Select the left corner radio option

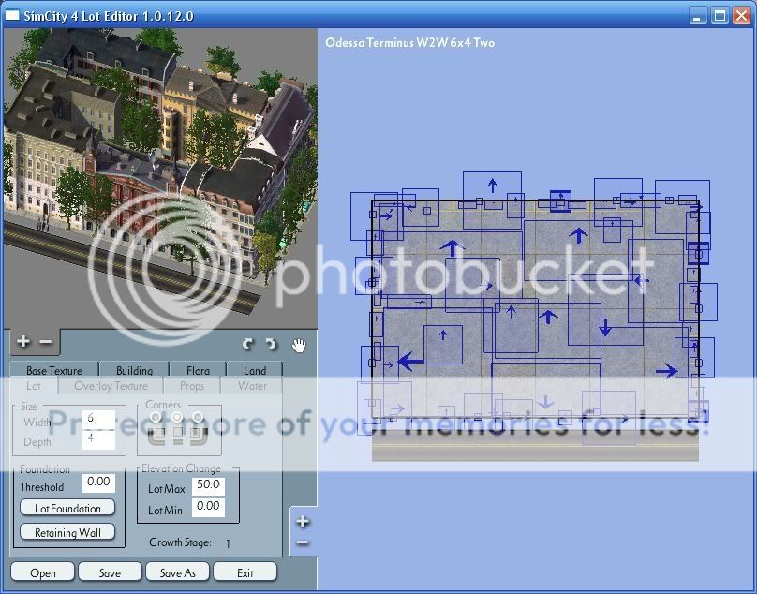click(156, 416)
